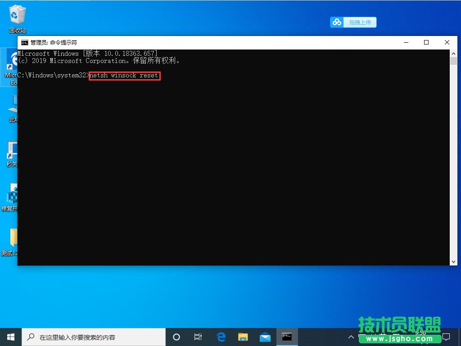Launch the Mail app from the taskbar
This screenshot has width=461, height=346.
[x=265, y=337]
